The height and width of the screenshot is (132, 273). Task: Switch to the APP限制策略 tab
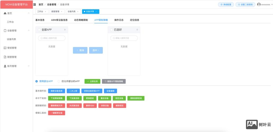click(101, 20)
